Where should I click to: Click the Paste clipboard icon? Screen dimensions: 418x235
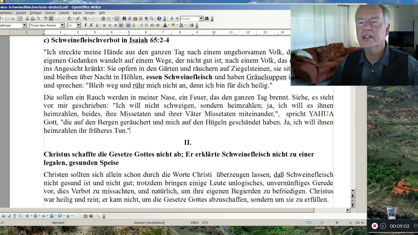click(69, 19)
